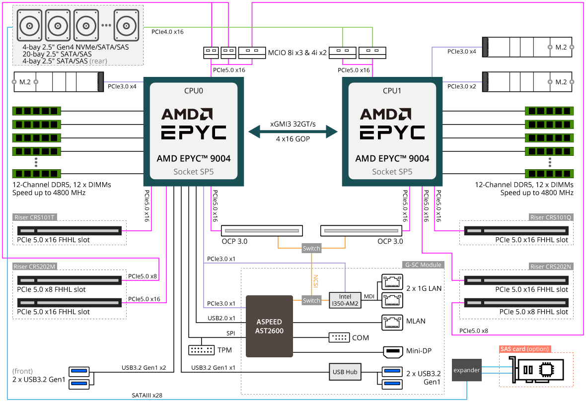Select the Mini-DP port icon
The width and height of the screenshot is (586, 402).
pos(393,352)
